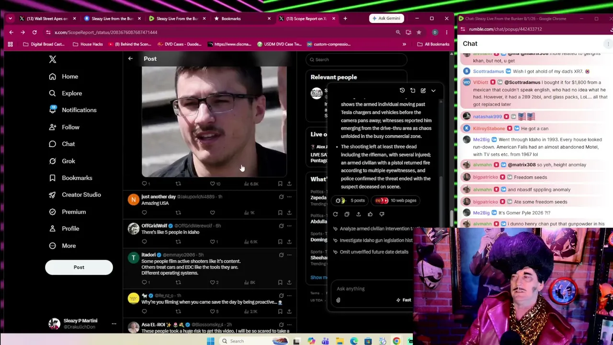View analytics showing 6.8K views

coord(251,184)
